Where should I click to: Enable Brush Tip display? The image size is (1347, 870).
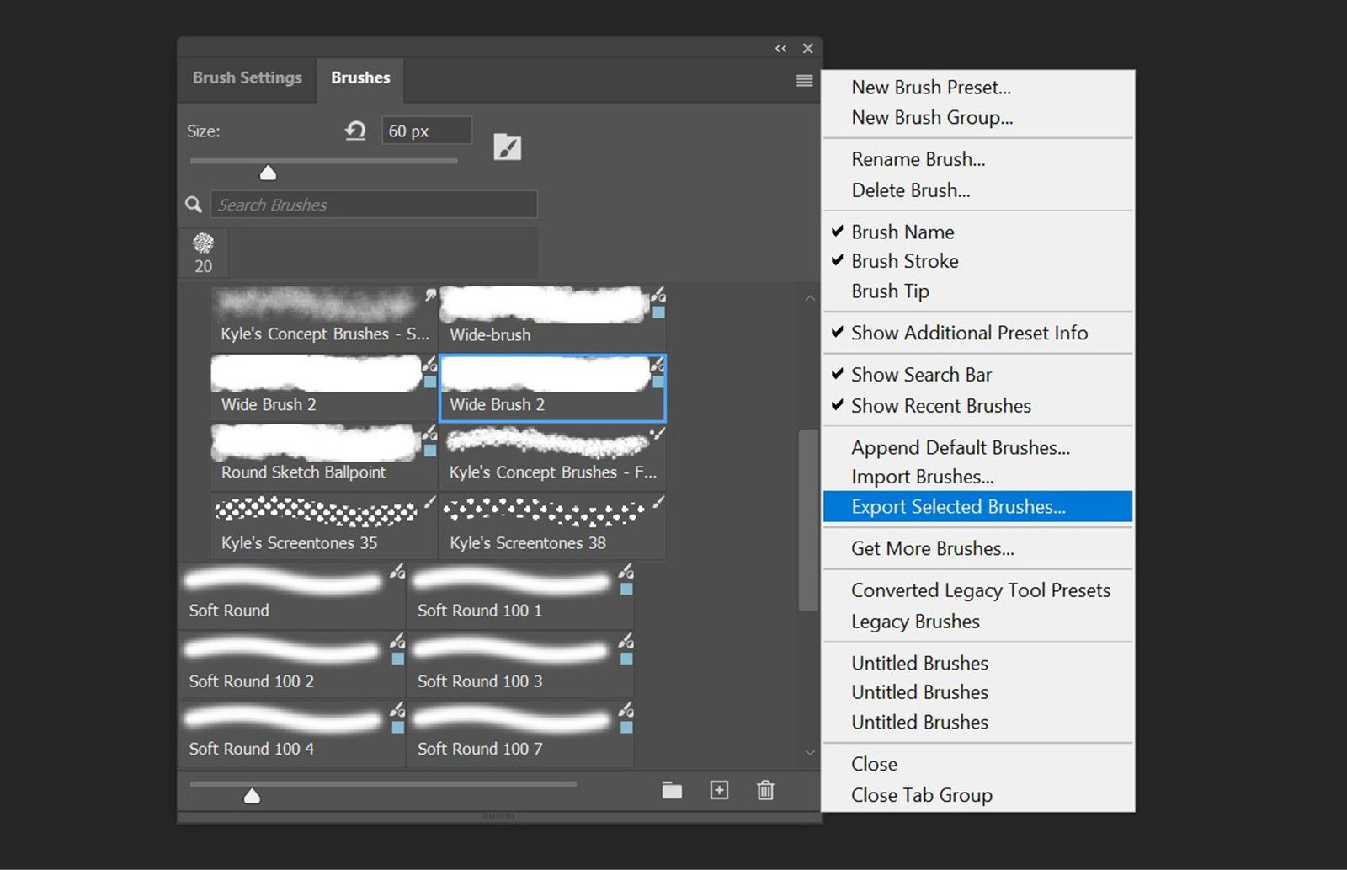890,291
